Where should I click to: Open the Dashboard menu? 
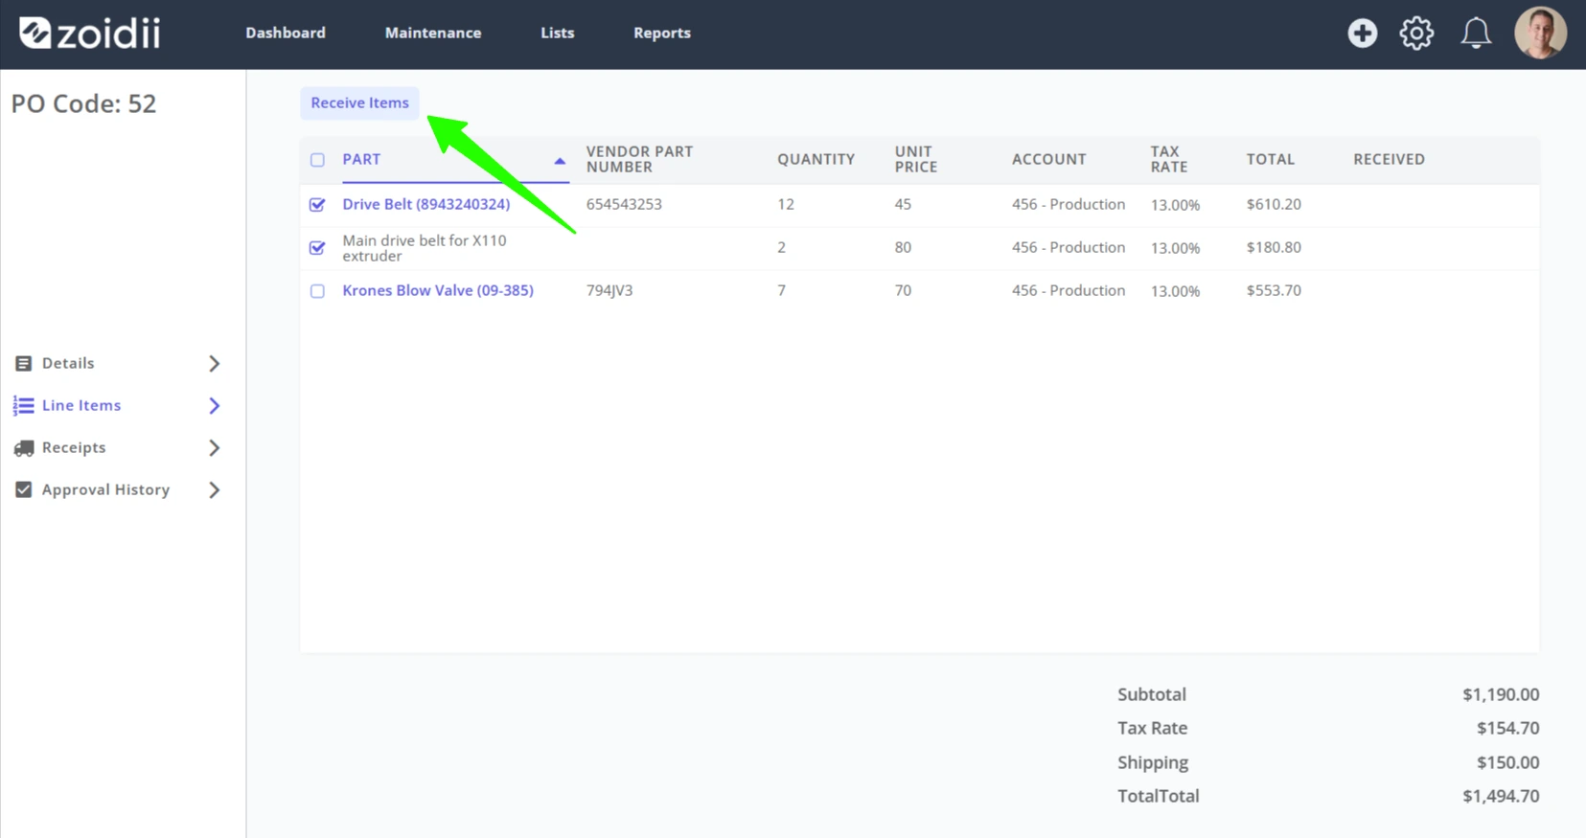tap(286, 33)
